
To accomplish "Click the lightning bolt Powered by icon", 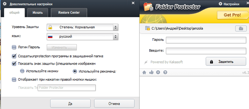I will (146, 62).
